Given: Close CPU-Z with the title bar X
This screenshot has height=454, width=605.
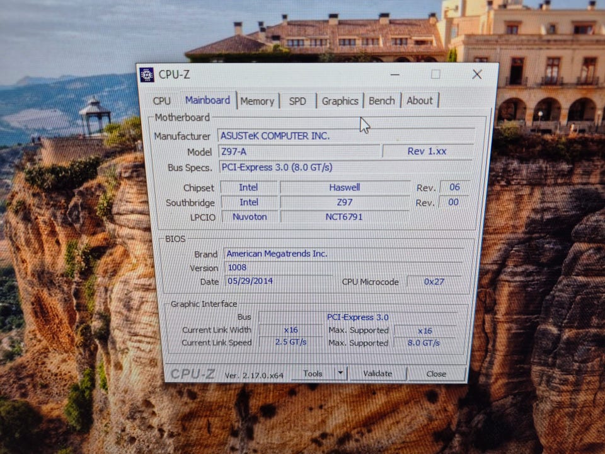Looking at the screenshot, I should pyautogui.click(x=477, y=74).
